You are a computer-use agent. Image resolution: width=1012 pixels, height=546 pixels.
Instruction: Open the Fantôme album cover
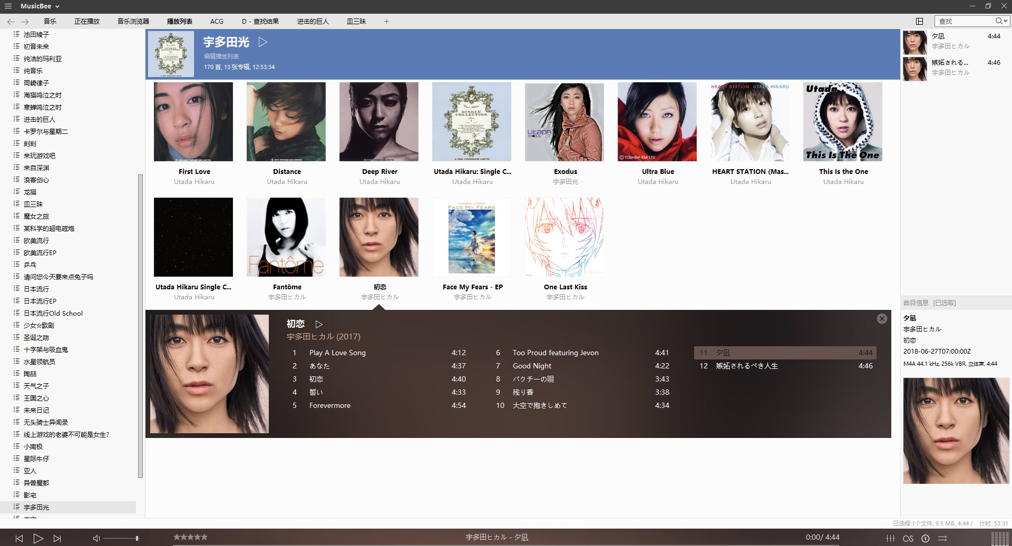pos(286,237)
